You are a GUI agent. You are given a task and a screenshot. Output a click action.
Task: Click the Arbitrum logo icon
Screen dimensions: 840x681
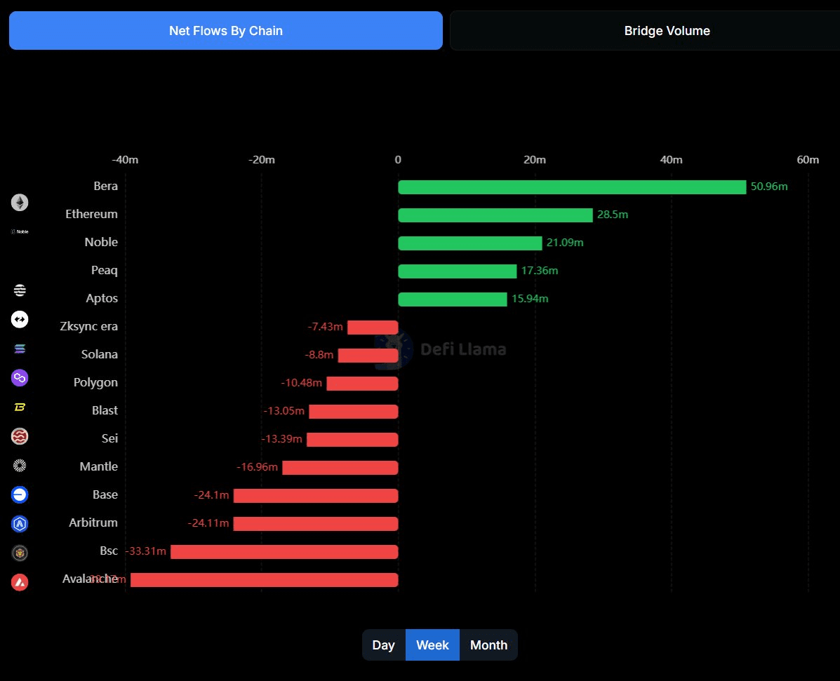tap(20, 523)
